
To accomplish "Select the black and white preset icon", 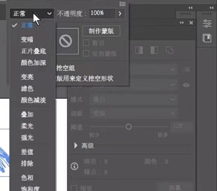I will pyautogui.click(x=154, y=51).
